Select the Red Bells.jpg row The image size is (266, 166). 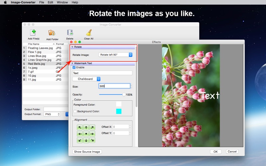(46, 64)
